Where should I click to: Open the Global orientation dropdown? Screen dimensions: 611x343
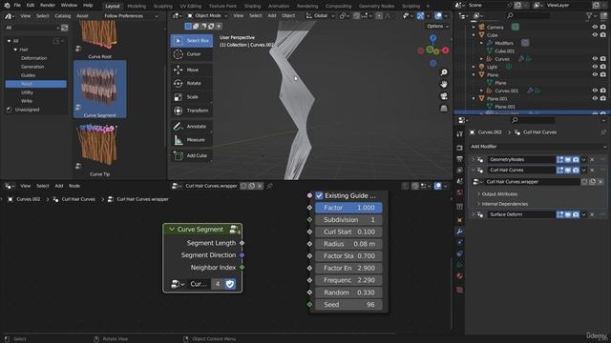321,16
